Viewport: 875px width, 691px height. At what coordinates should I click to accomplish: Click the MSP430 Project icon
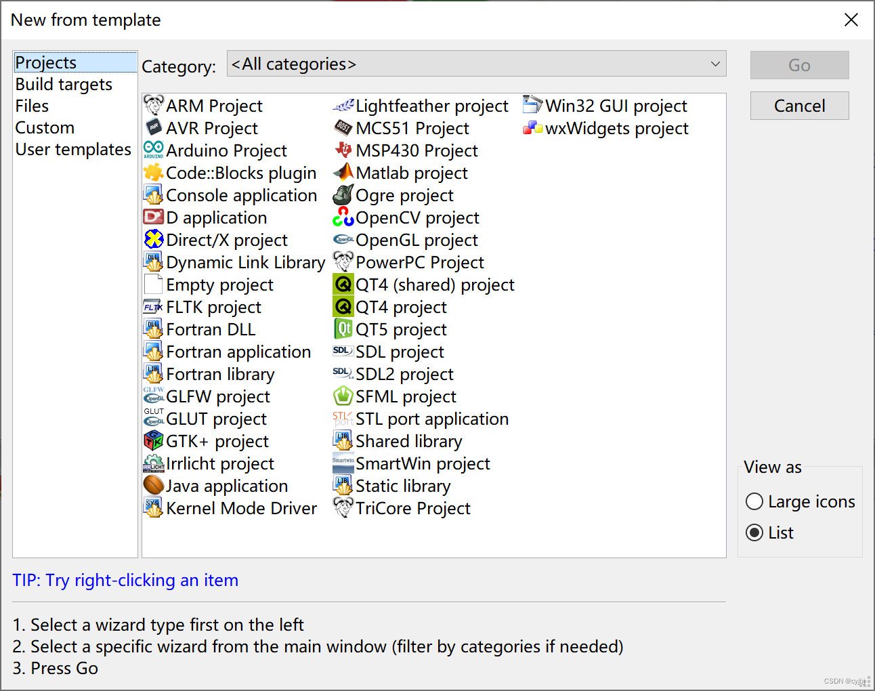[343, 150]
